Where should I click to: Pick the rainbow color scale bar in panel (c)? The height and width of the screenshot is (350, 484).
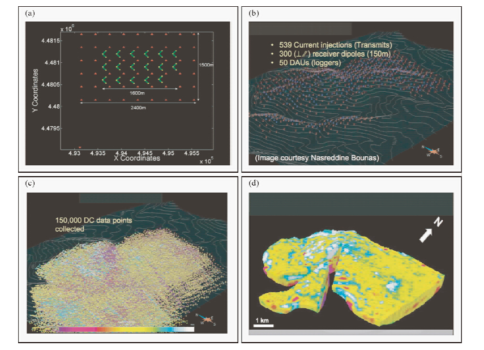(x=126, y=328)
